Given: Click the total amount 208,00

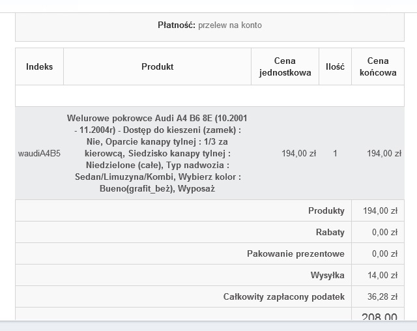Looking at the screenshot, I should point(379,317).
